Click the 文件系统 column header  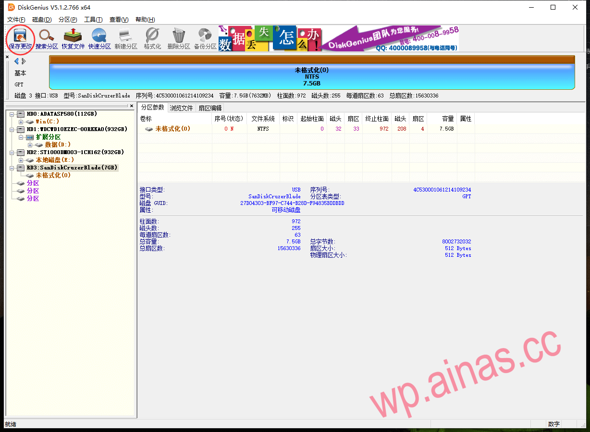click(263, 119)
